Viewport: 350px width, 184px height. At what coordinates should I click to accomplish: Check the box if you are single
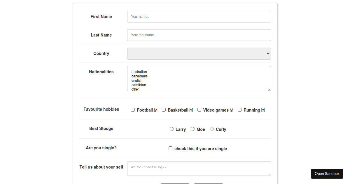coord(170,148)
